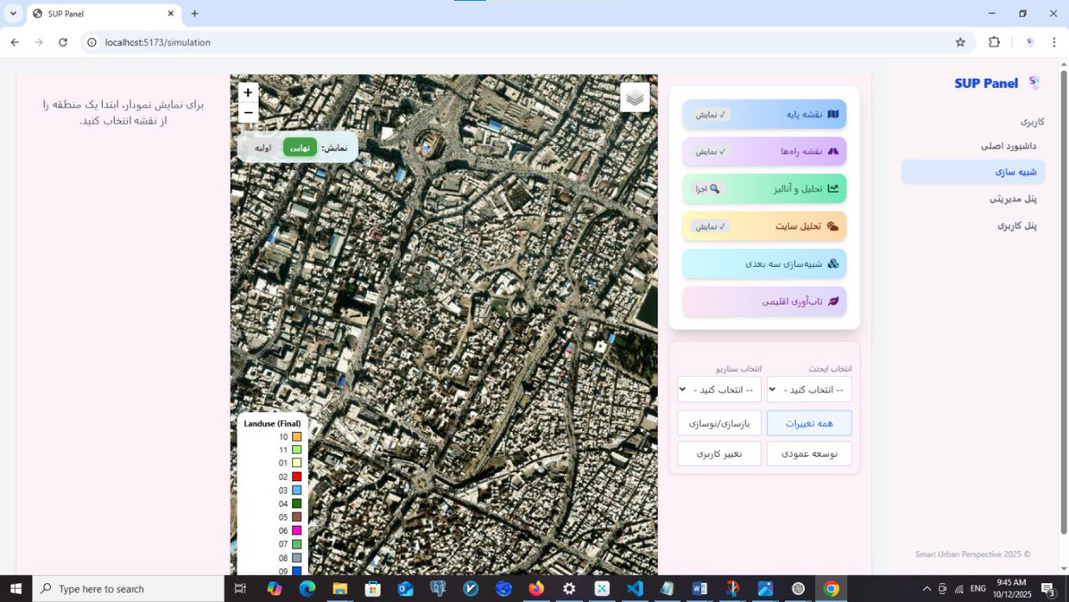Toggle نمایش on the نقشه پایه card
1069x602 pixels.
pyautogui.click(x=711, y=114)
